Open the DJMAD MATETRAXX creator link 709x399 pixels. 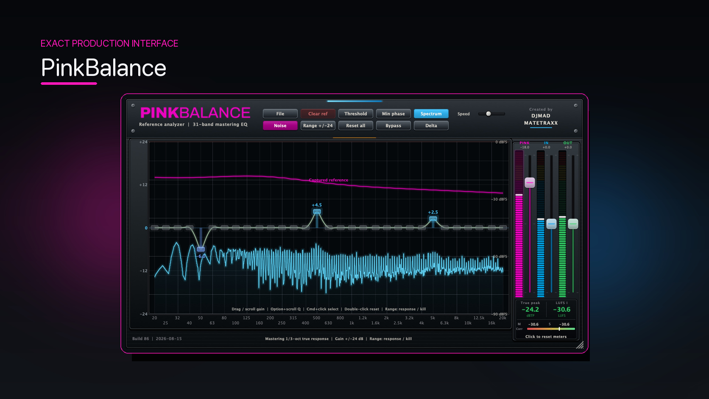(x=541, y=120)
